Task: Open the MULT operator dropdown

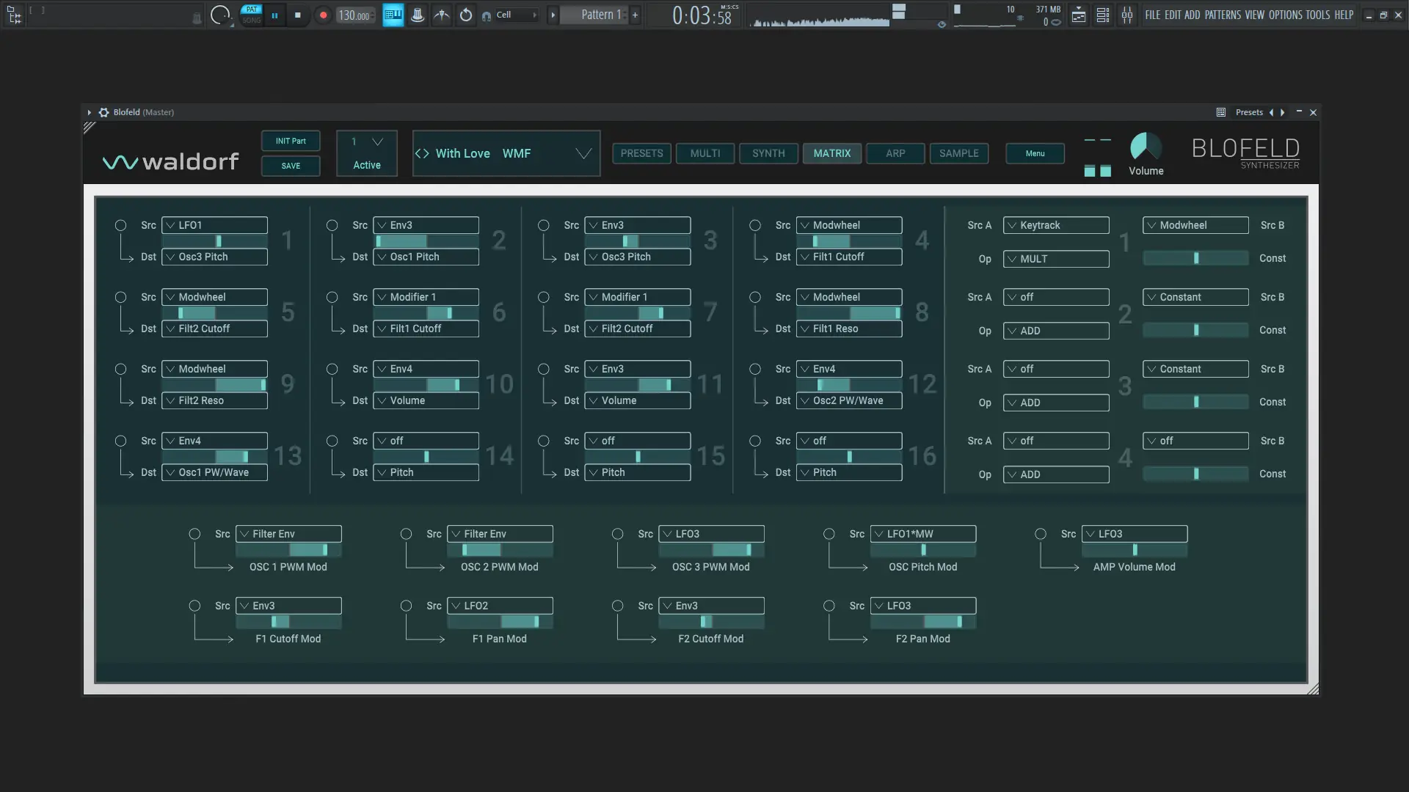Action: (x=1055, y=259)
